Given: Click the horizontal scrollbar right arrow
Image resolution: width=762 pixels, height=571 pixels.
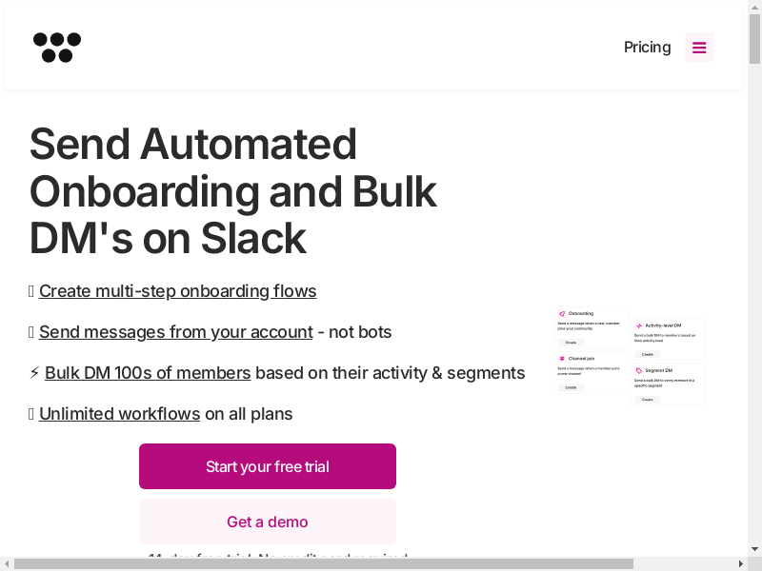Looking at the screenshot, I should tap(740, 564).
